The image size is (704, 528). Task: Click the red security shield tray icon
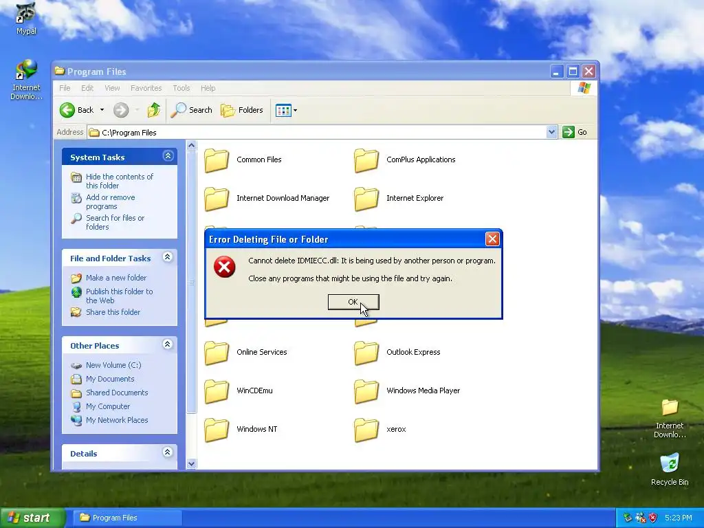[653, 518]
